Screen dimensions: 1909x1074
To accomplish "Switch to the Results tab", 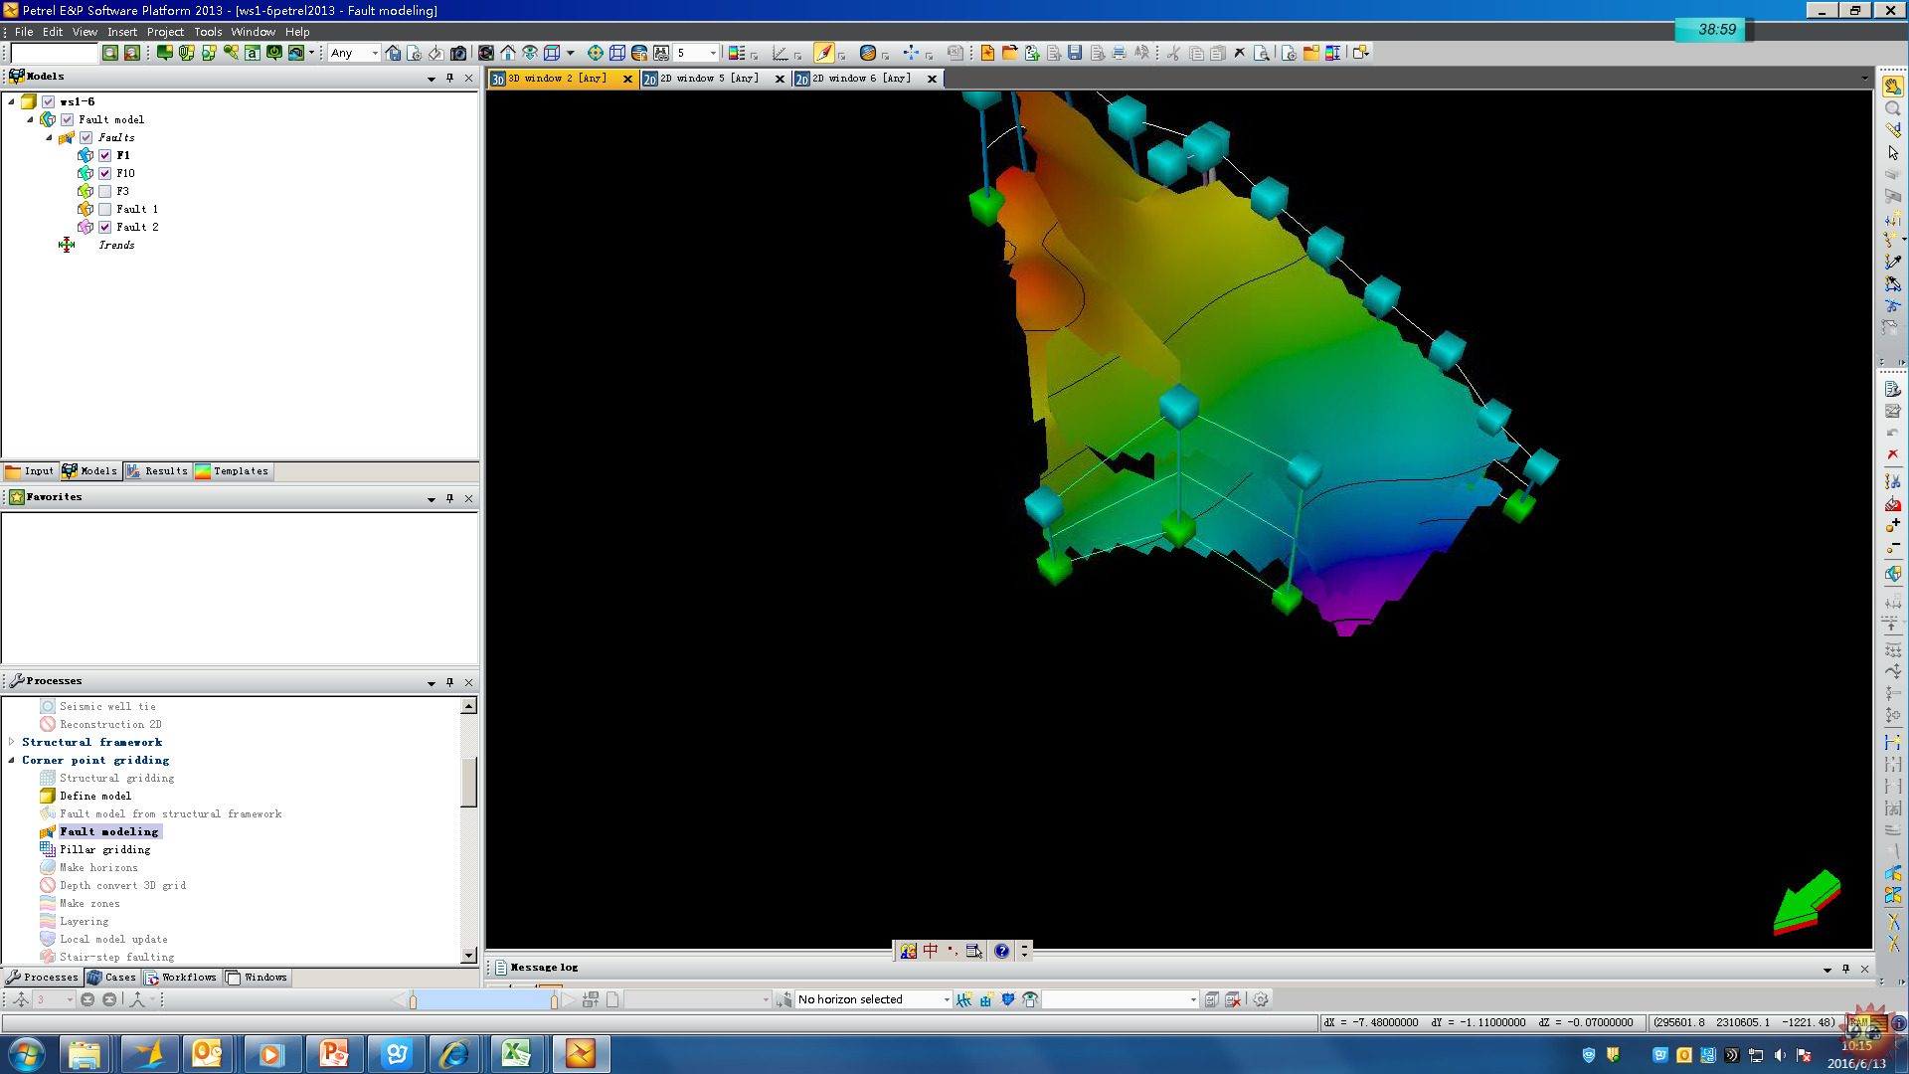I will (x=157, y=471).
